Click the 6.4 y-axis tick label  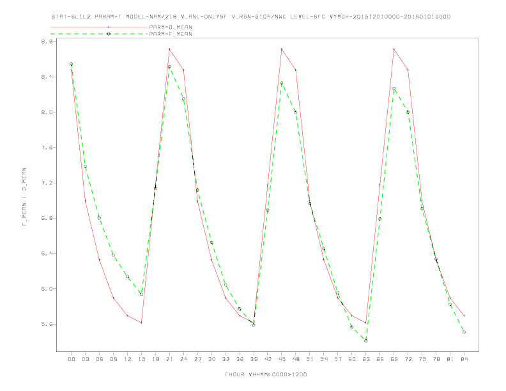pyautogui.click(x=47, y=253)
